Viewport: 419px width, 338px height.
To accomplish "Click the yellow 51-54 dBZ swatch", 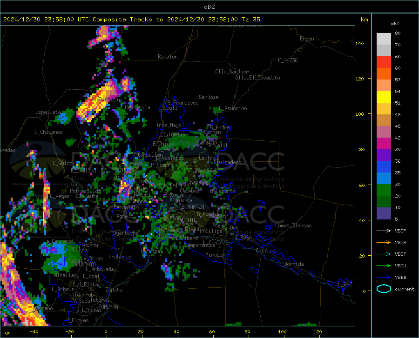I will tap(384, 97).
